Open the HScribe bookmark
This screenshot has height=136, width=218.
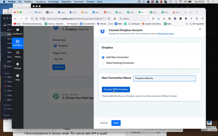click(x=101, y=24)
